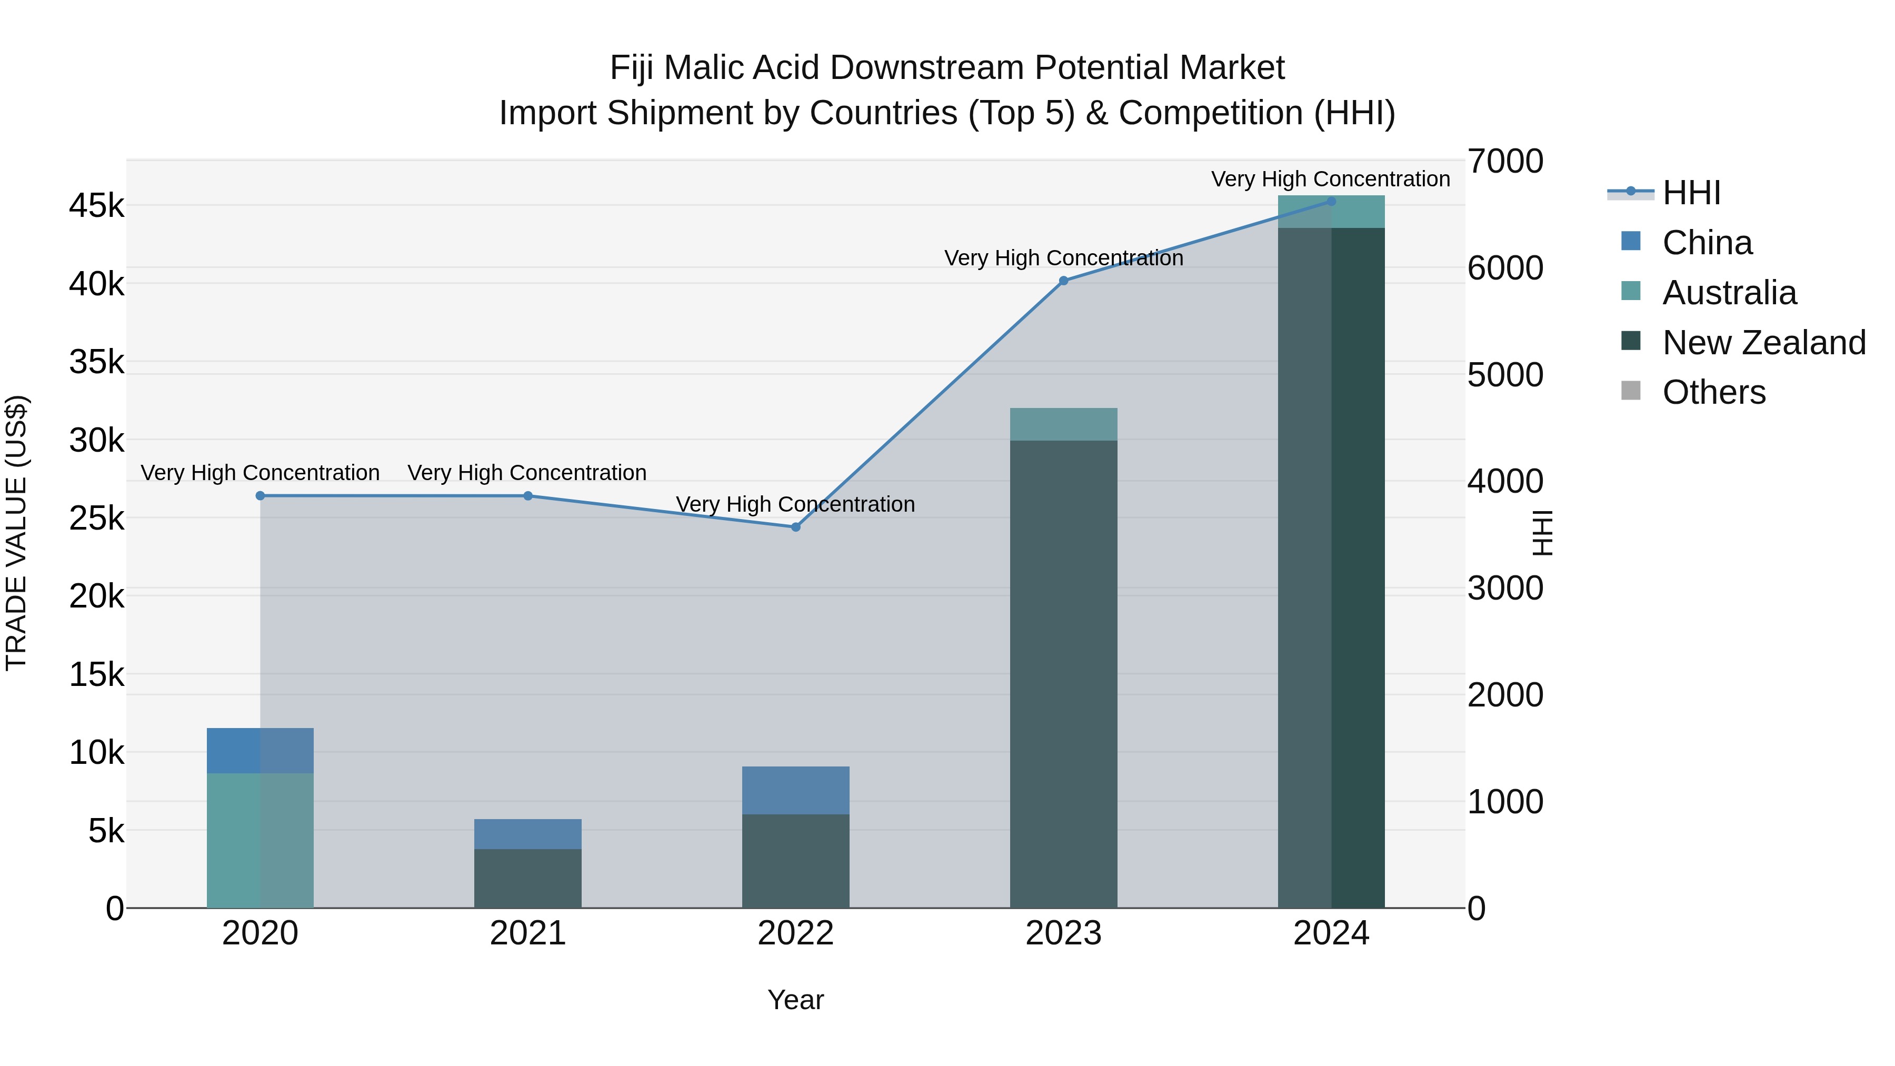
Task: Select the 2020 HHI data point
Action: click(x=261, y=496)
